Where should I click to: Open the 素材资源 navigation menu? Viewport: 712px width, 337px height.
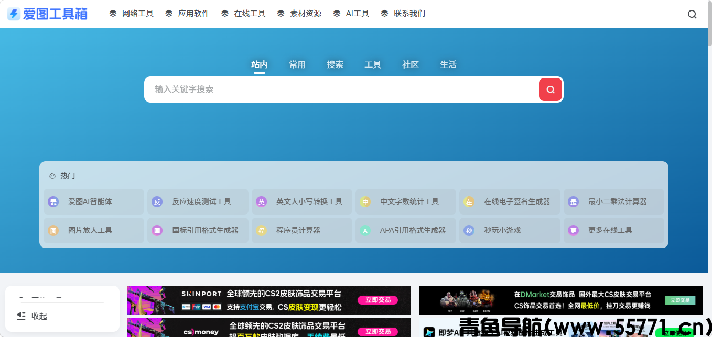(300, 14)
